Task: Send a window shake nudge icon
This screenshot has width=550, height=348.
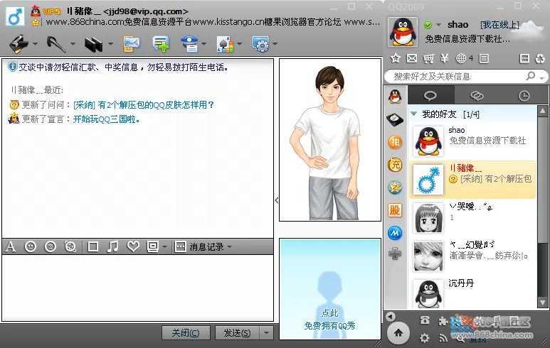Action: coord(70,247)
